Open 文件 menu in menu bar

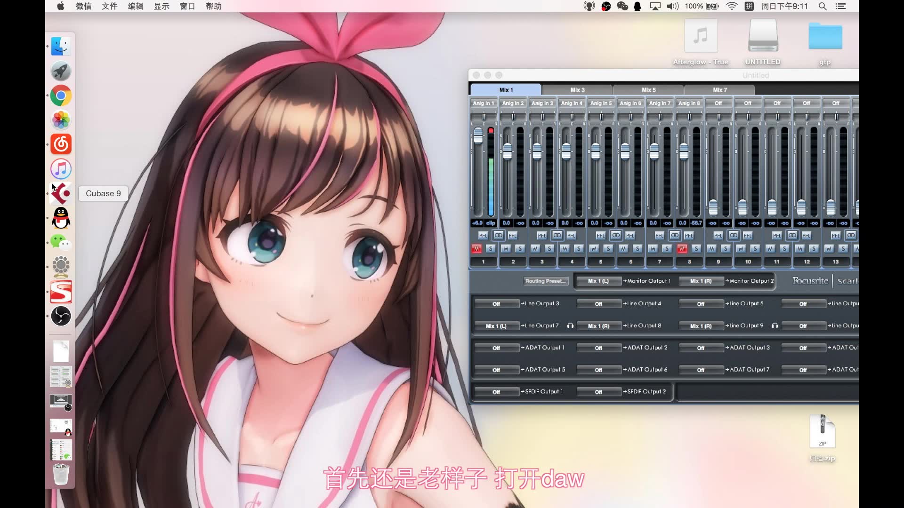click(109, 6)
